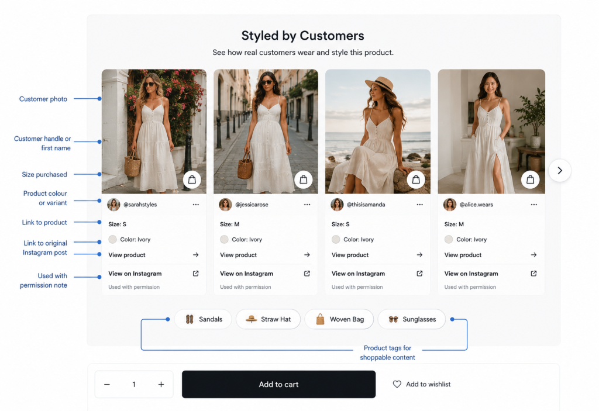Click View product link under @sarahstyles
599x411 pixels.
pos(127,255)
